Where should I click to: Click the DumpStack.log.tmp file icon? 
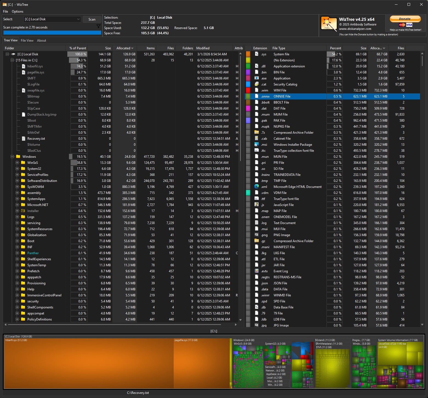(x=24, y=114)
